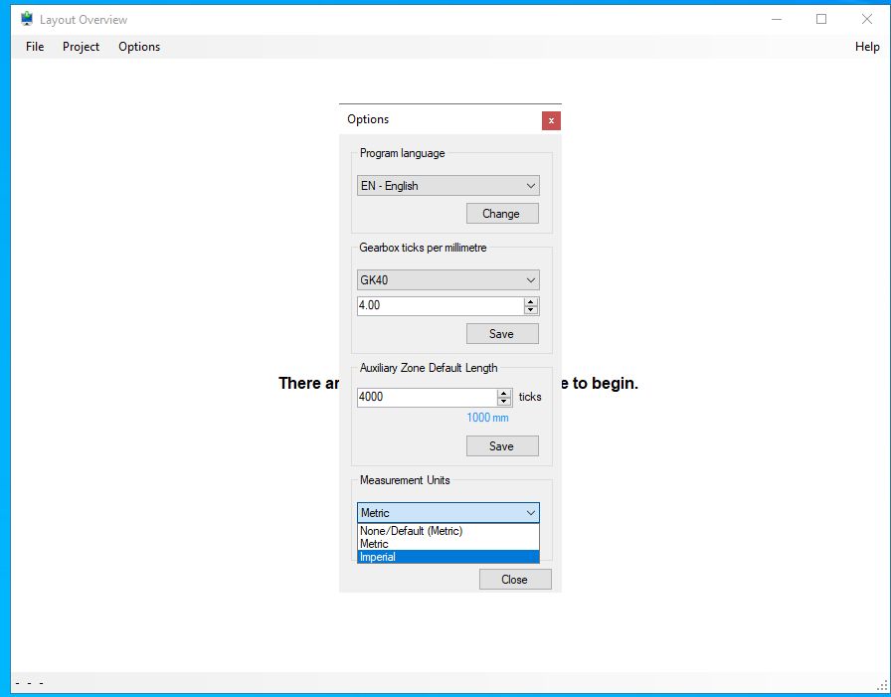
Task: Click the blue 1000 mm link
Action: 487,418
